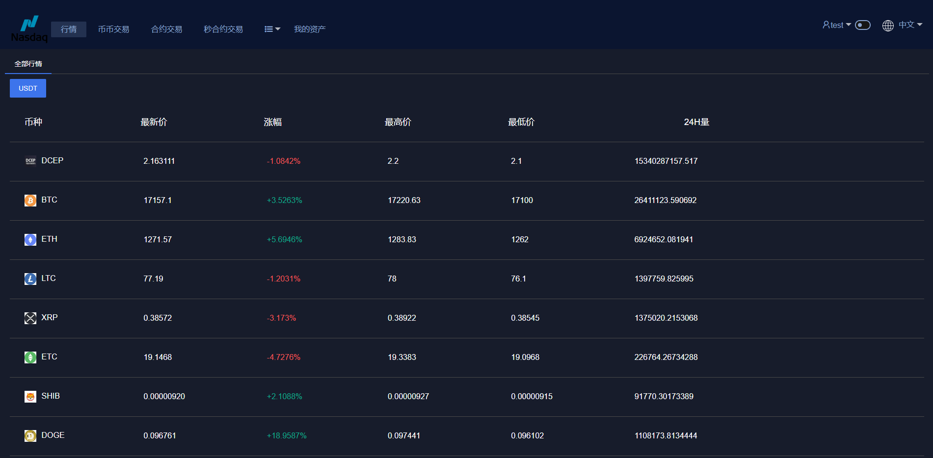
Task: Open the test user account dropdown
Action: click(x=836, y=25)
